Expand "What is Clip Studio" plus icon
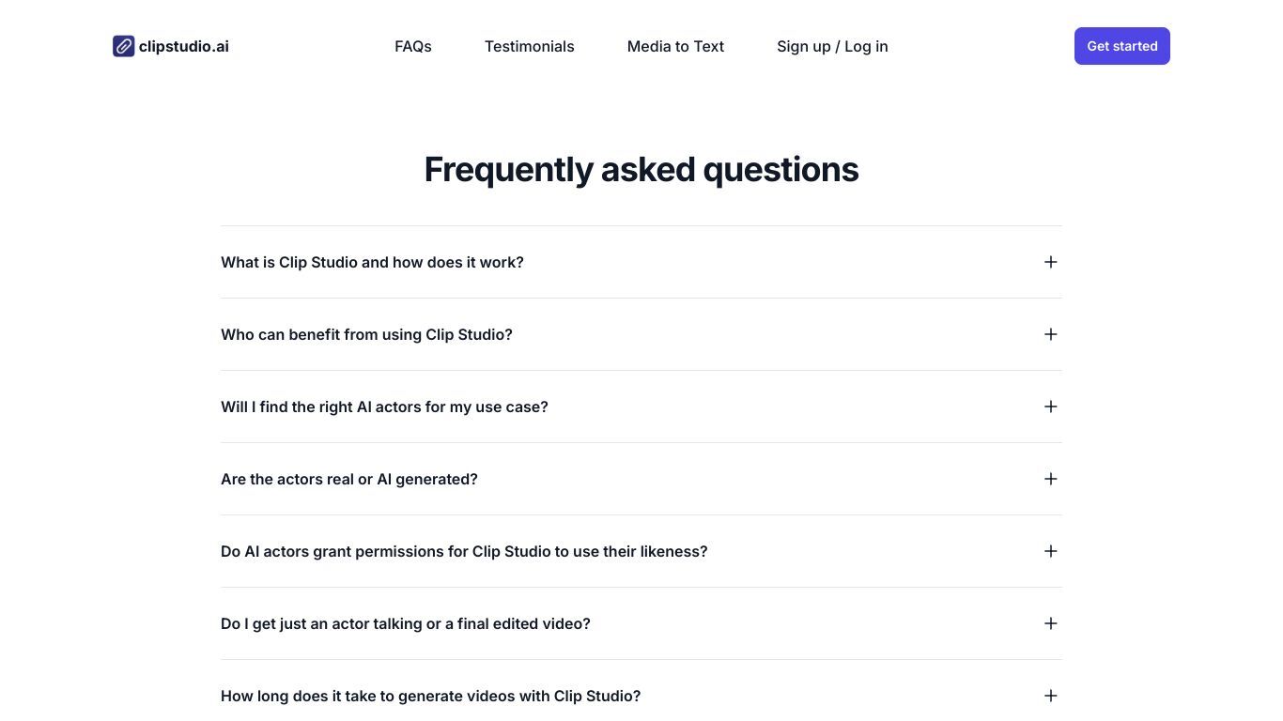Viewport: 1283px width, 721px height. 1050,262
